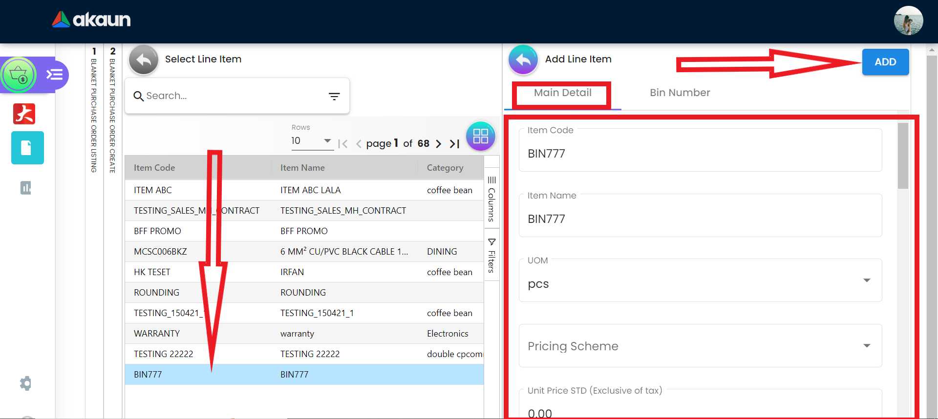
Task: Sort by the Category column header
Action: (x=445, y=168)
